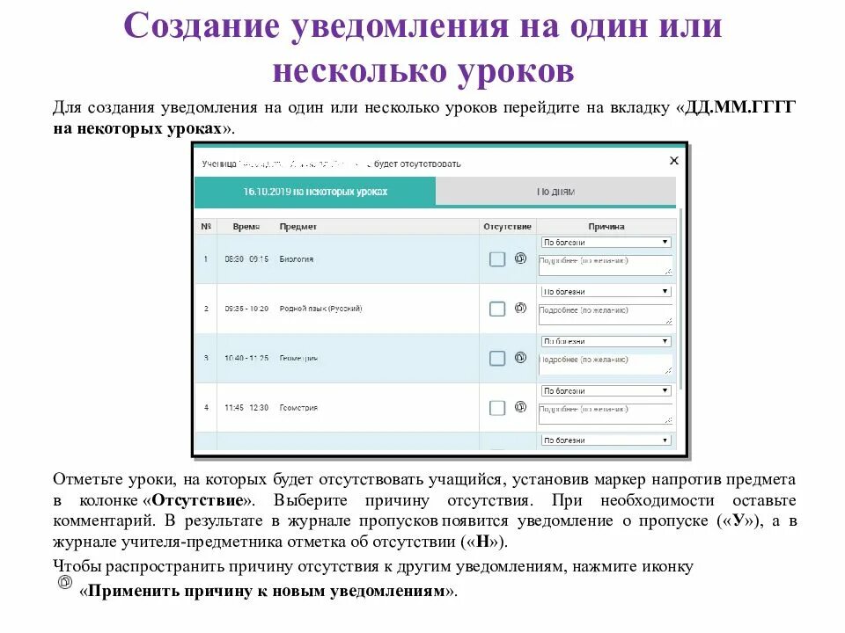Select the «Биология» subject cell

click(296, 258)
